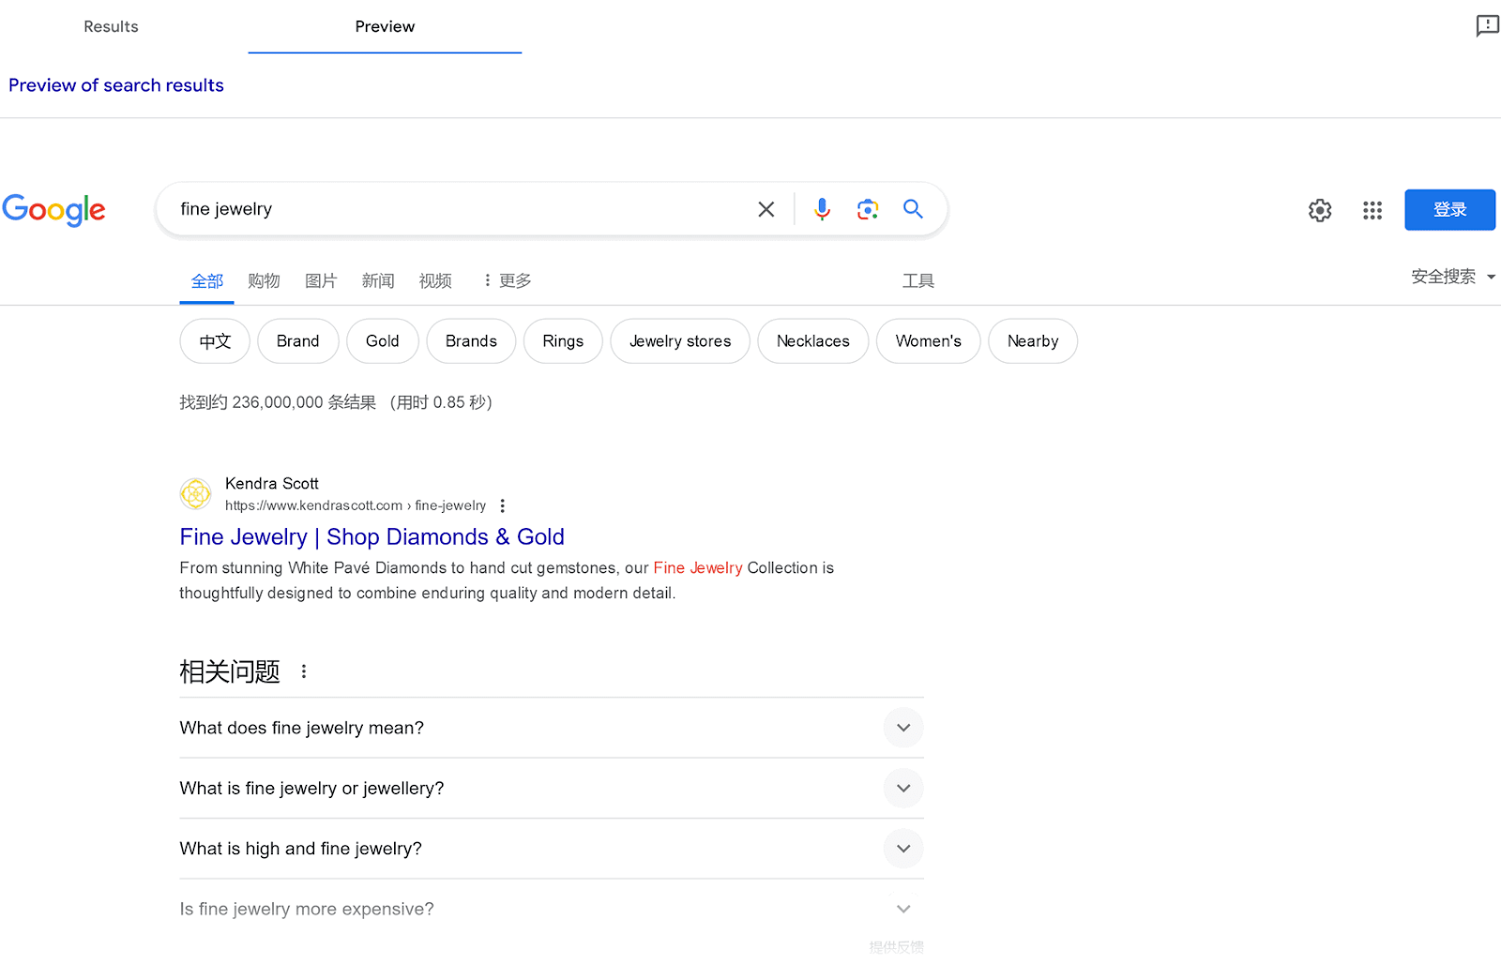Expand "What is fine jewelry or jewellery?"
Viewport: 1501px width, 964px height.
[902, 789]
